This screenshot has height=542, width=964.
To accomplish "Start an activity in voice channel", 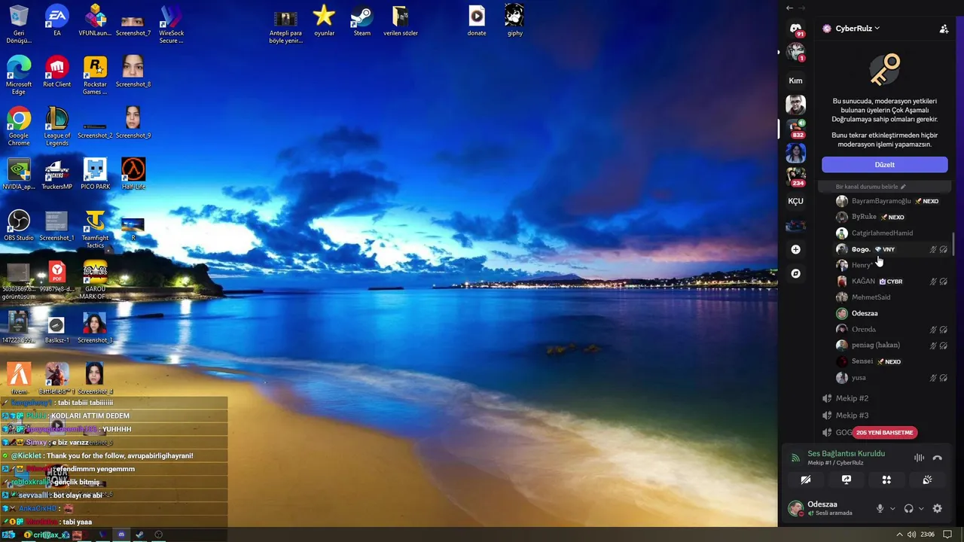I will coord(886,480).
